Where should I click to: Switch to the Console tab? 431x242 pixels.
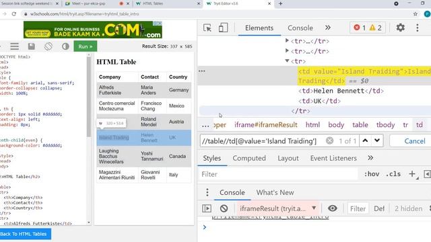pyautogui.click(x=300, y=28)
